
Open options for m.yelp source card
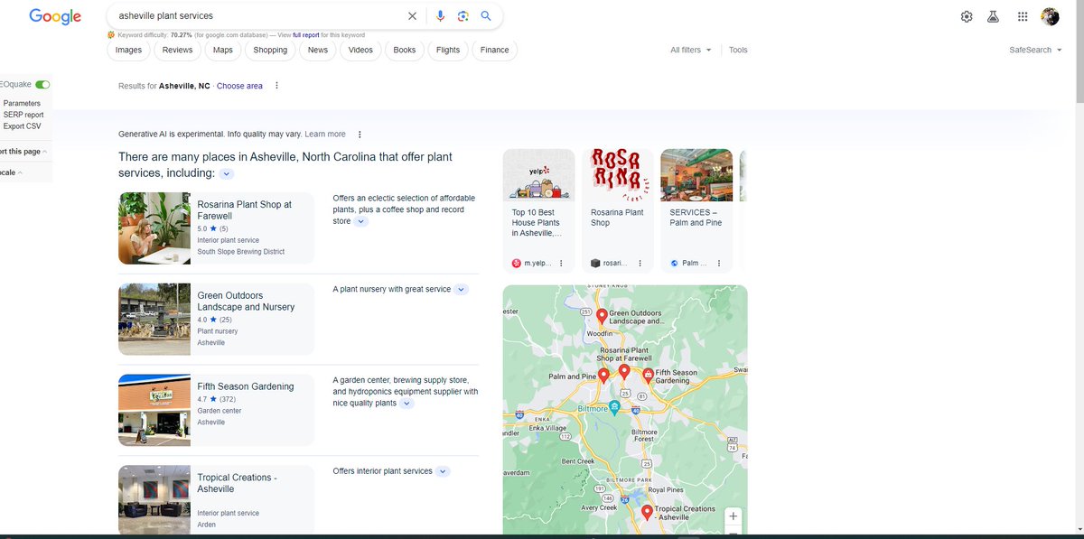pos(561,264)
